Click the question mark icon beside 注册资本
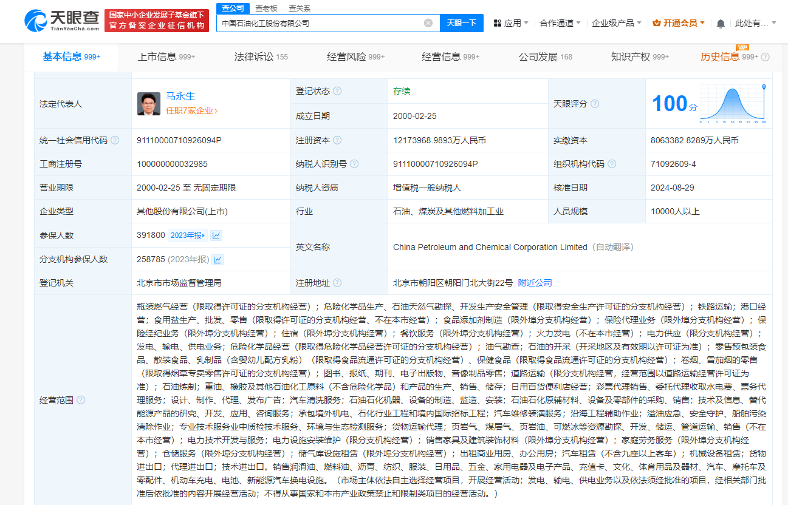 click(338, 140)
